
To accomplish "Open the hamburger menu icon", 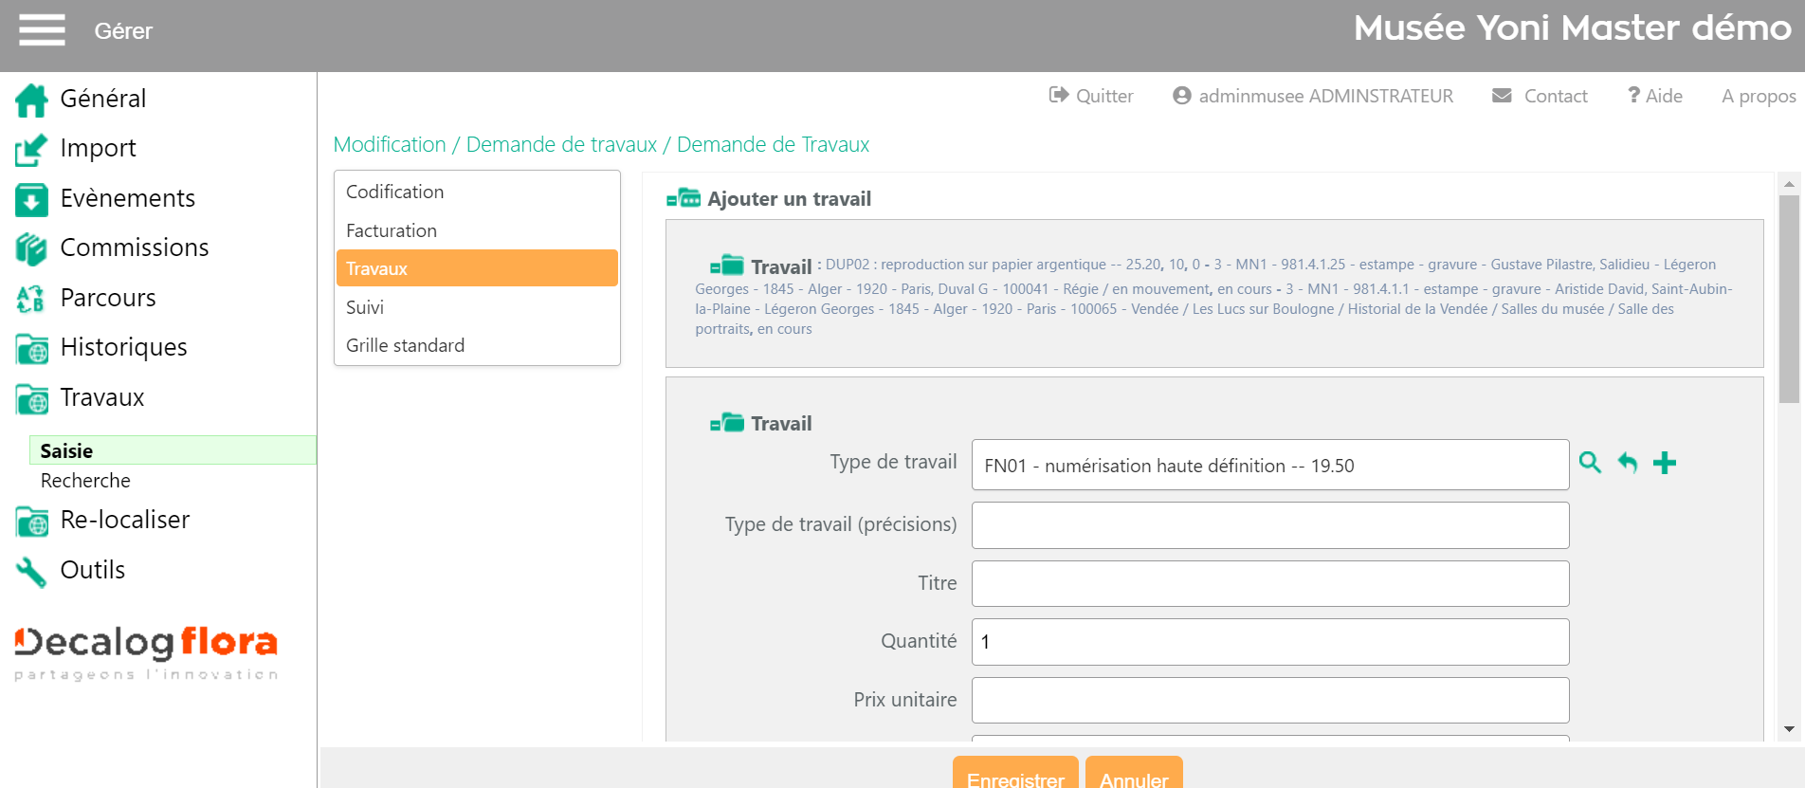I will click(42, 30).
